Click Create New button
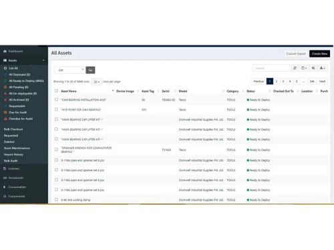This screenshot has height=250, width=334. click(319, 54)
